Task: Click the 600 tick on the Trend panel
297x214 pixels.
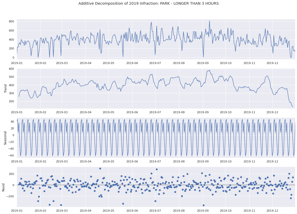Action: point(11,69)
